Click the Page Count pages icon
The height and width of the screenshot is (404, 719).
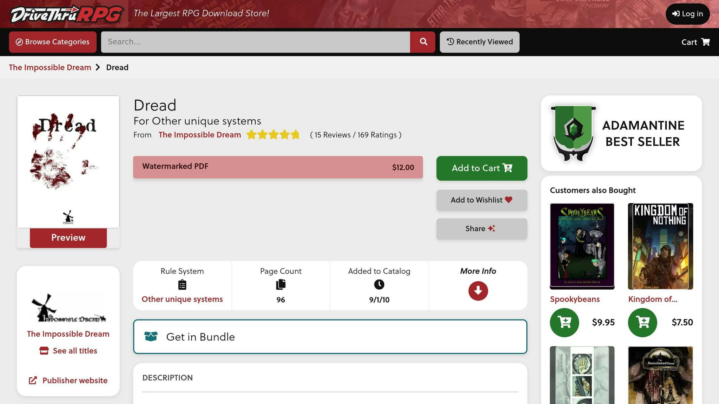(x=281, y=284)
